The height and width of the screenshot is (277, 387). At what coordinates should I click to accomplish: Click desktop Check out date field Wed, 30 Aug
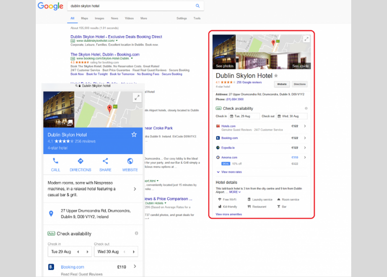click(x=292, y=116)
